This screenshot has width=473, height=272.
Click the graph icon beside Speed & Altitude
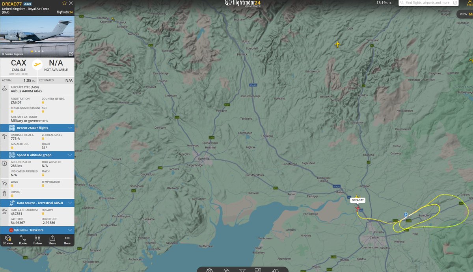coord(12,155)
